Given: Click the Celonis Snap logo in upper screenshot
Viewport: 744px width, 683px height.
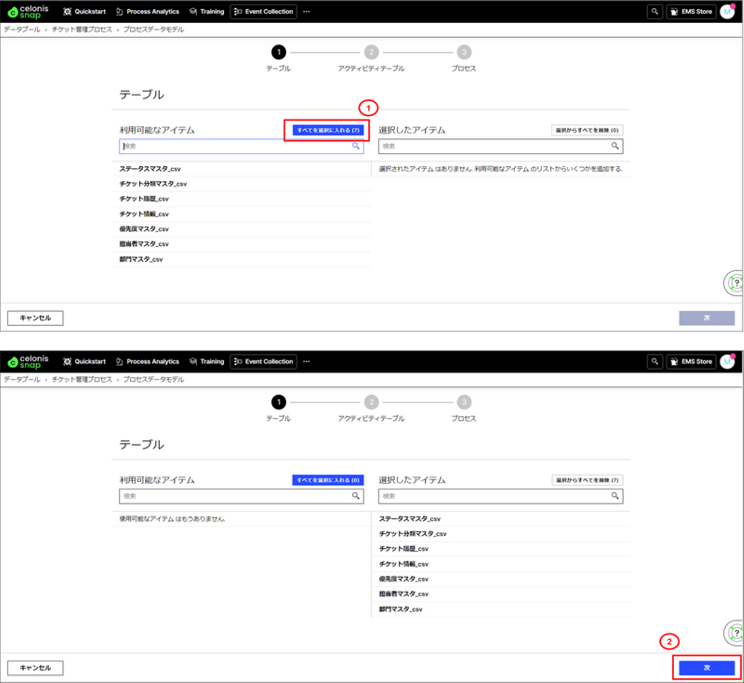Looking at the screenshot, I should [28, 11].
